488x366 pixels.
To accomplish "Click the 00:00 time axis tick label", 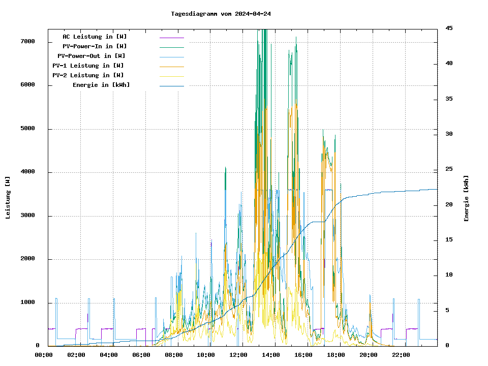I will pyautogui.click(x=44, y=355).
